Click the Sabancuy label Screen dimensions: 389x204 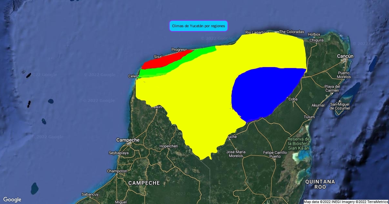click(x=90, y=195)
